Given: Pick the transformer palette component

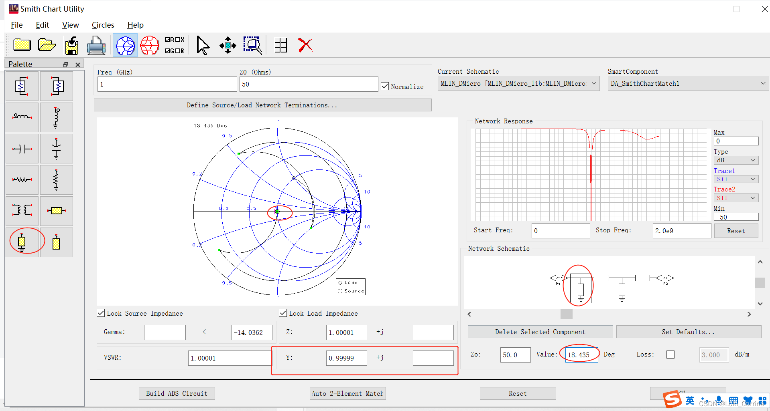Looking at the screenshot, I should click(x=22, y=211).
